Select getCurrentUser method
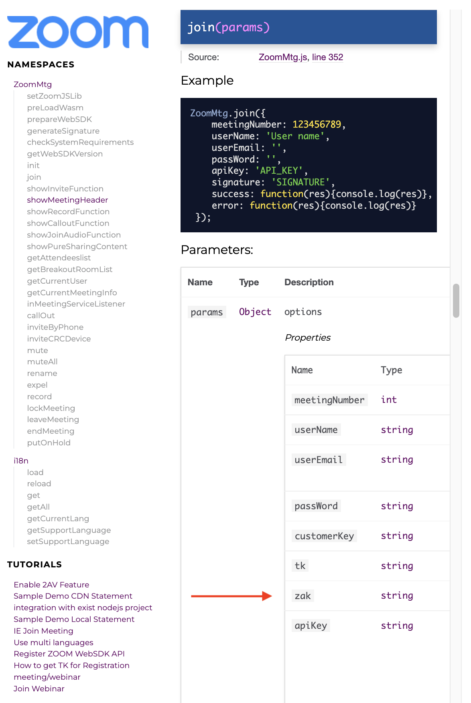This screenshot has height=703, width=471. [57, 281]
